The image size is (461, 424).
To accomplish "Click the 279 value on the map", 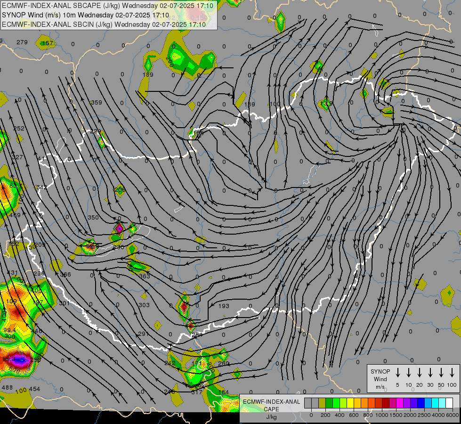I will pos(22,42).
